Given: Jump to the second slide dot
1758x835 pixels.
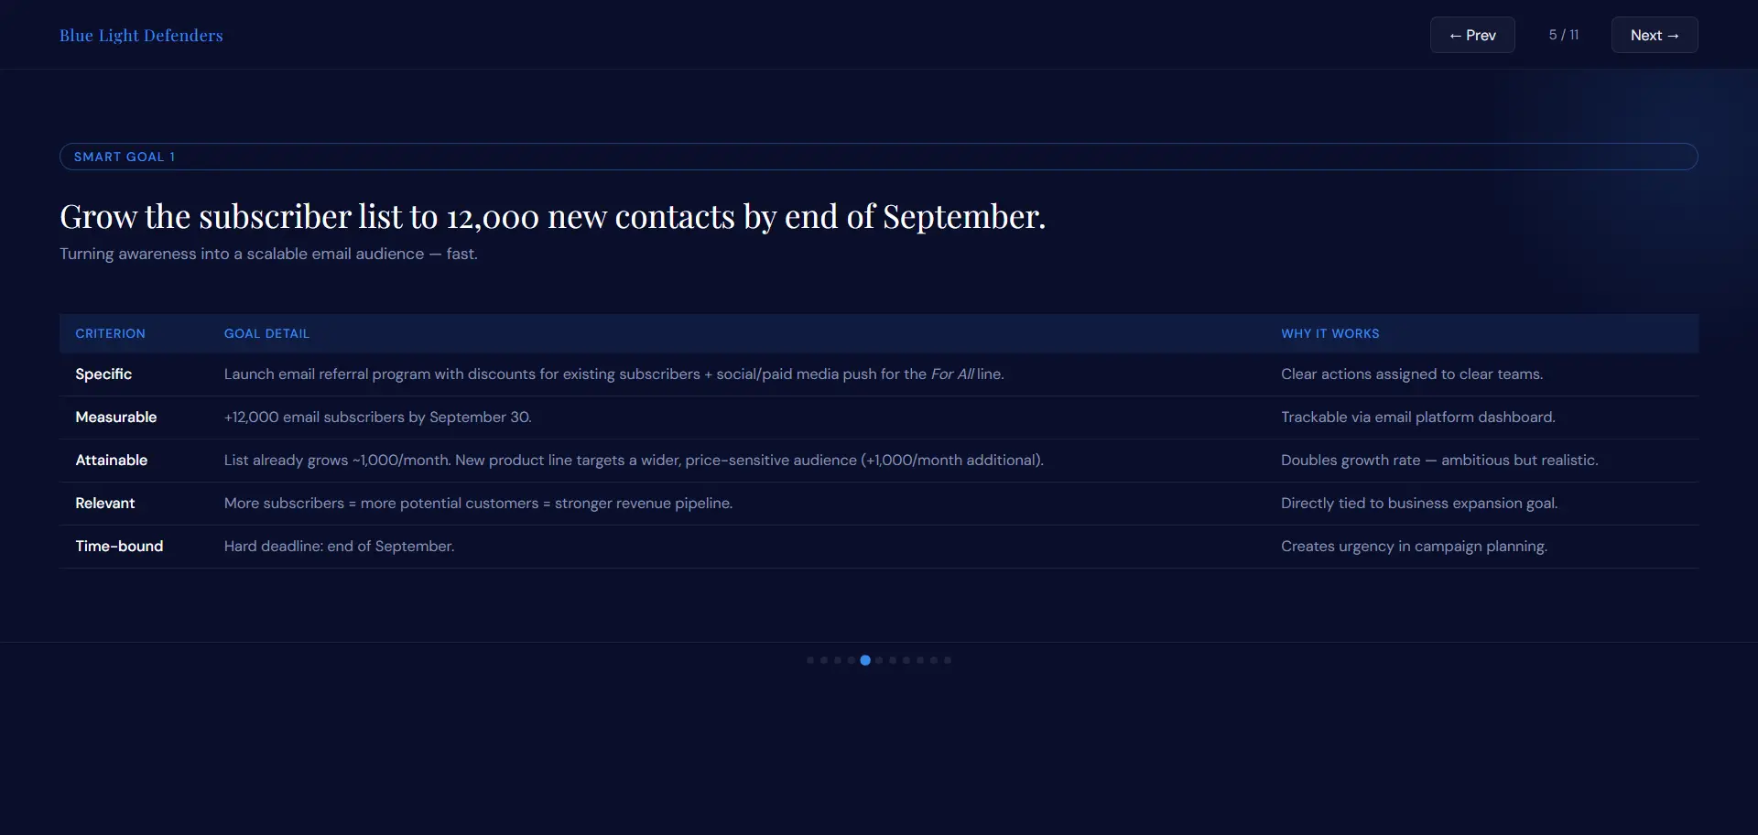Looking at the screenshot, I should coord(824,660).
